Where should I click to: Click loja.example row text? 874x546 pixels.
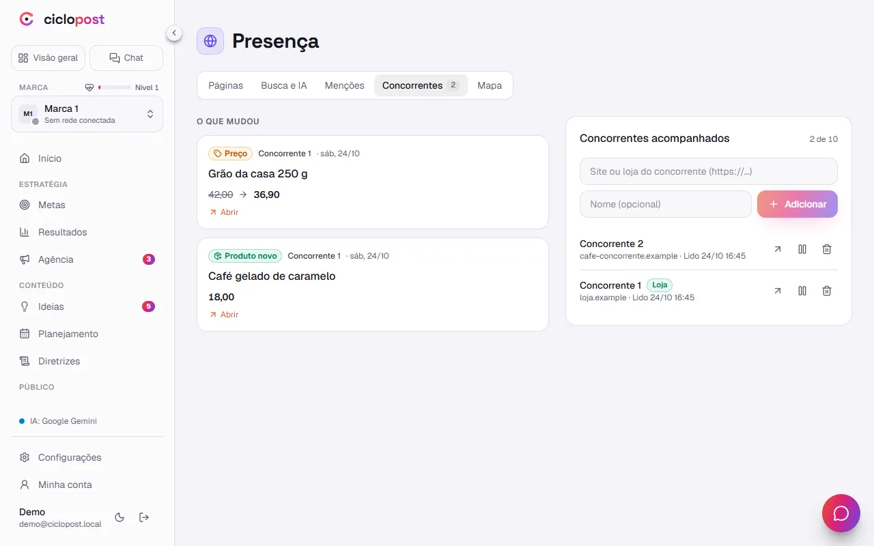click(637, 298)
